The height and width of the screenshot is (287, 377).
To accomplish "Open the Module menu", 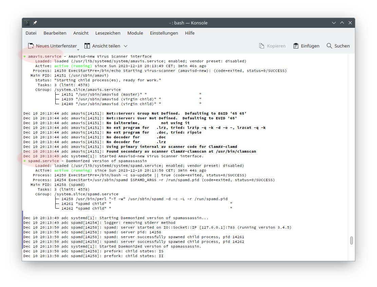I will click(x=135, y=33).
